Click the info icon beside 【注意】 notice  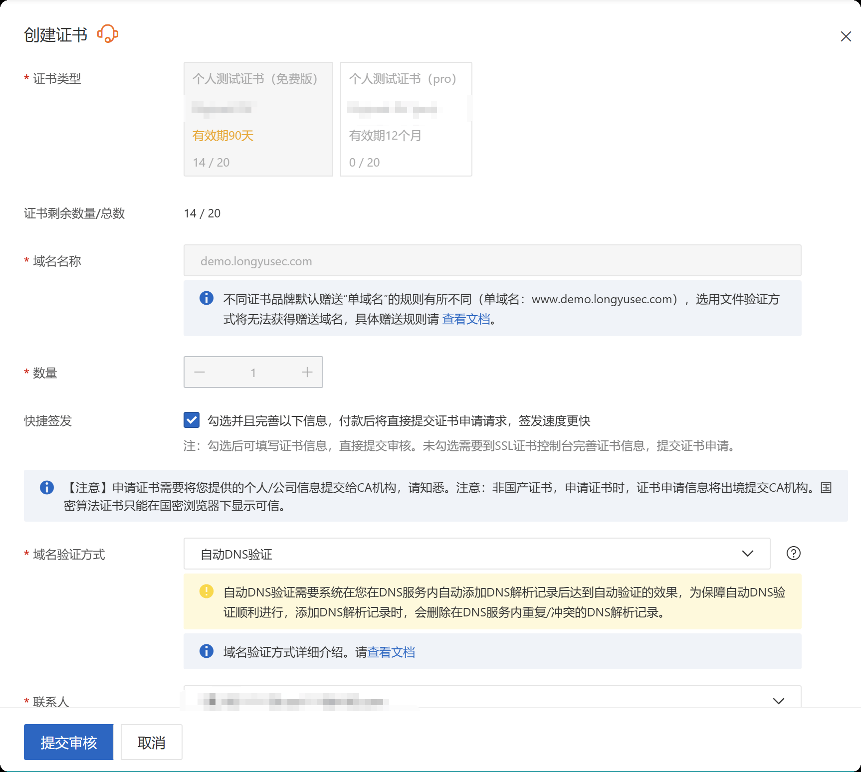point(47,487)
